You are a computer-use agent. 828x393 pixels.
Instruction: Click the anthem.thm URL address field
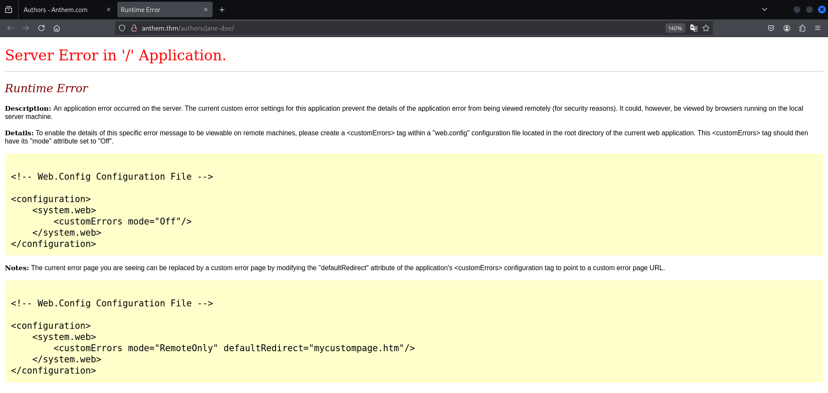pyautogui.click(x=388, y=28)
